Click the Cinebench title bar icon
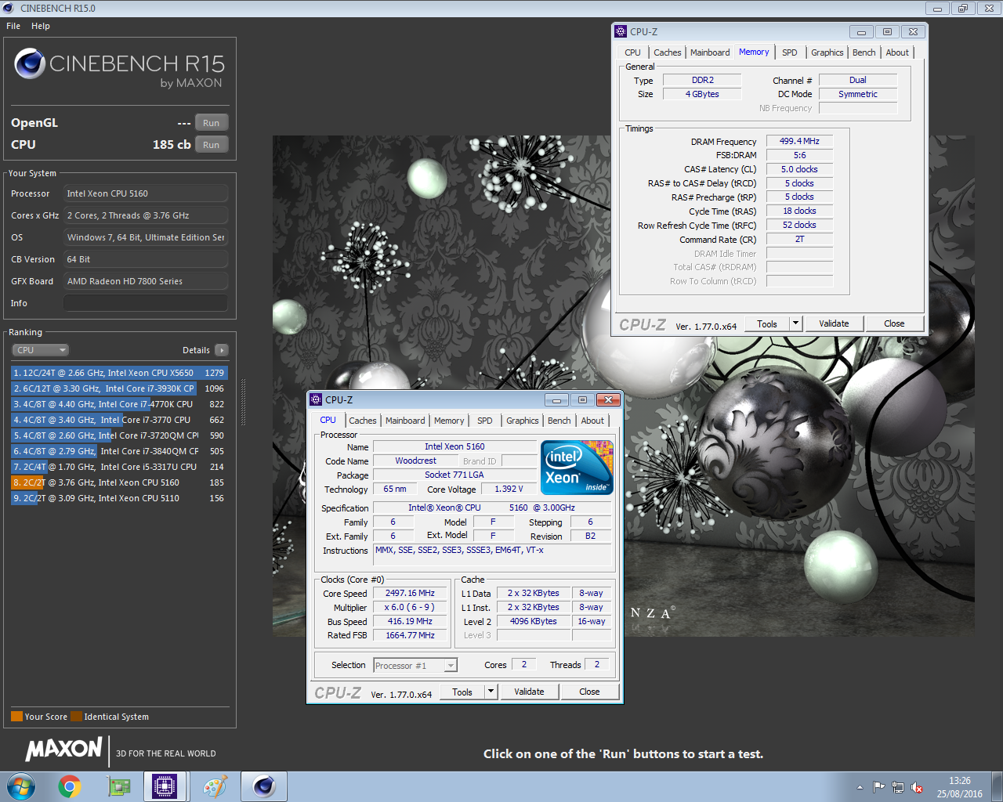 pyautogui.click(x=9, y=8)
